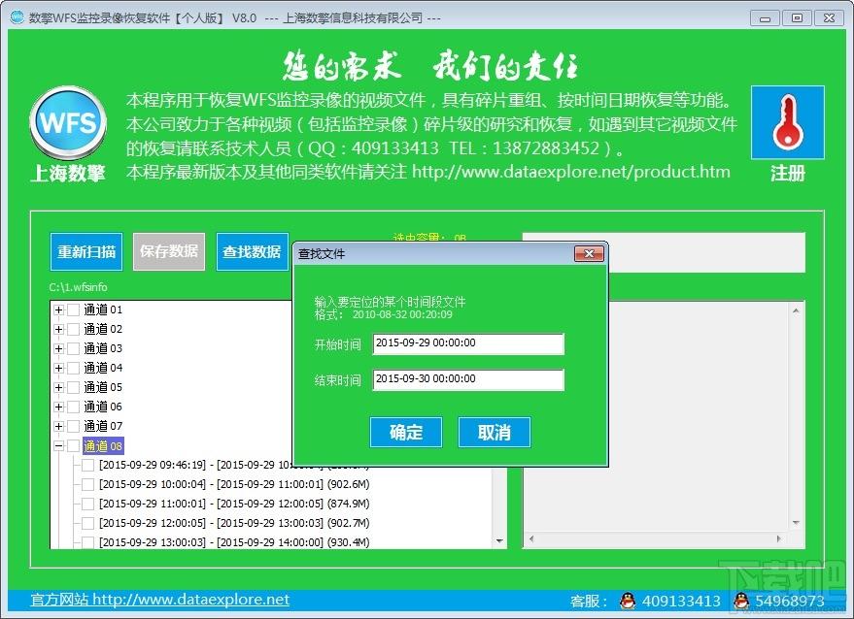Select the (902.7M) recording entry
Screen dimensions: 854x619
[234, 523]
